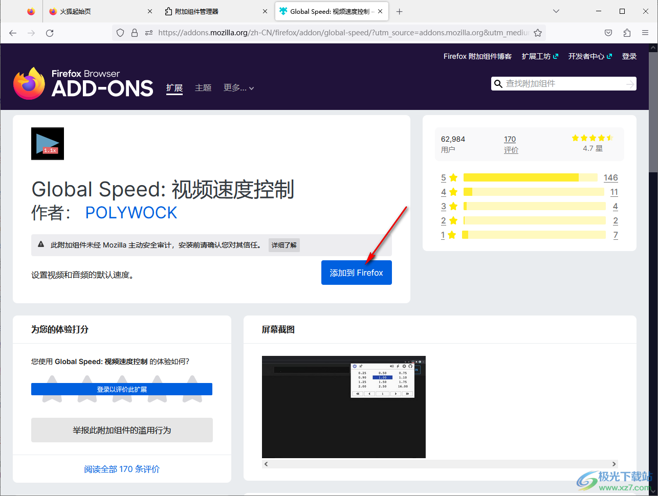
Task: Select the 扩展 navigation item
Action: (174, 88)
